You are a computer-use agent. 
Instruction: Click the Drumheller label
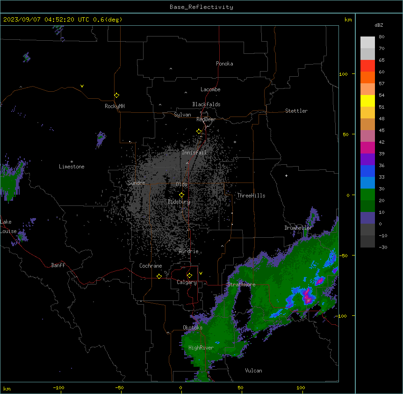tap(298, 228)
